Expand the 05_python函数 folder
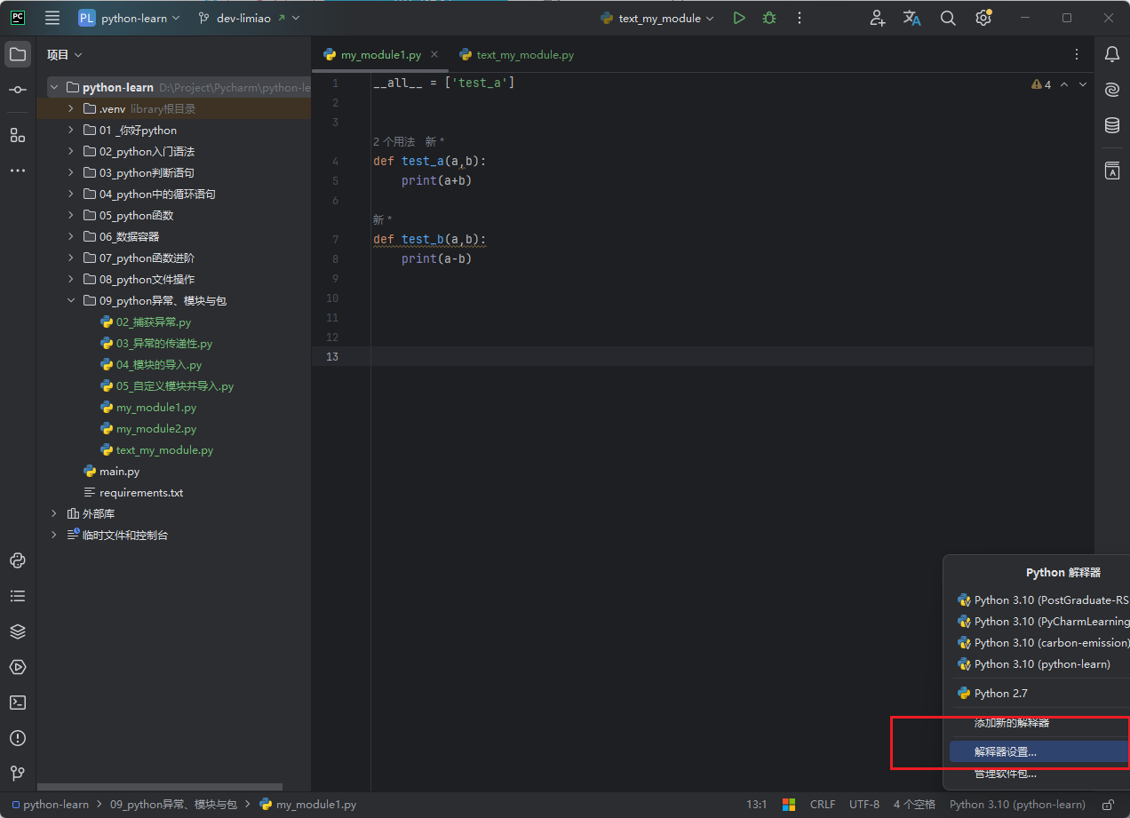Screen dimensions: 1130x818 point(71,215)
